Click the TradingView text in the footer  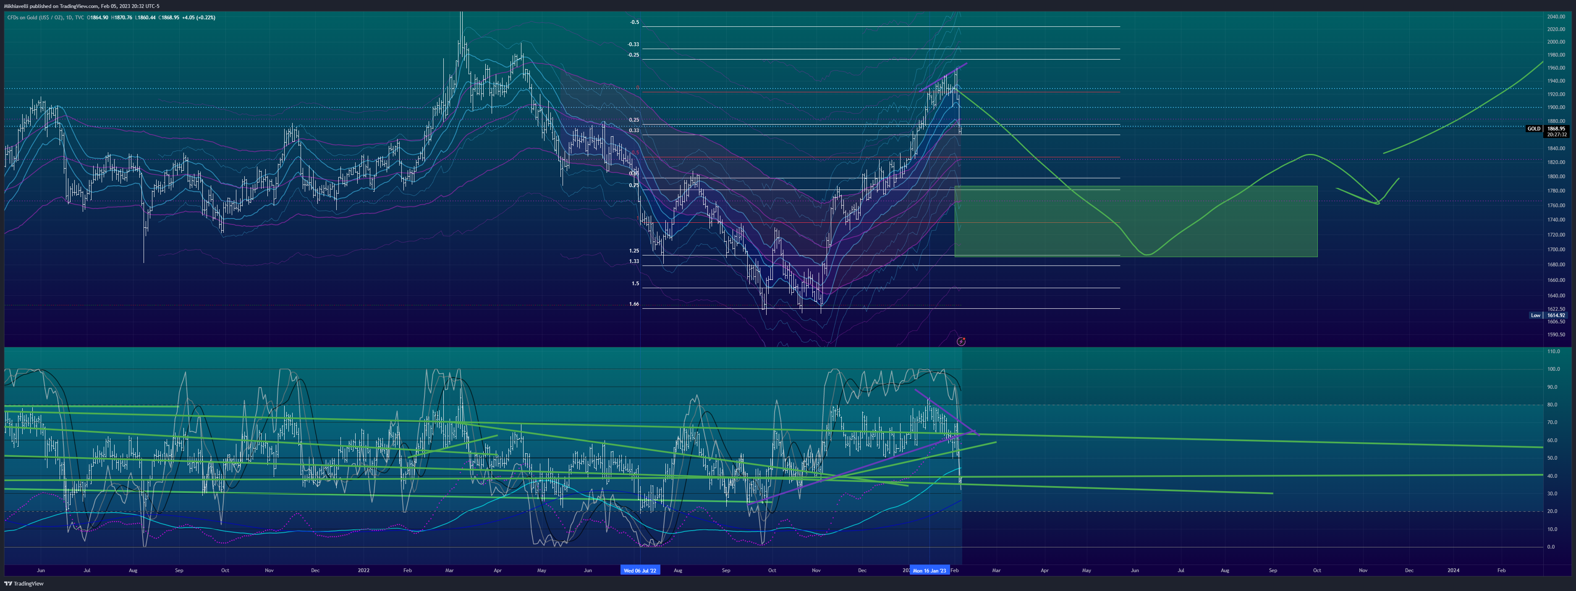click(x=29, y=584)
